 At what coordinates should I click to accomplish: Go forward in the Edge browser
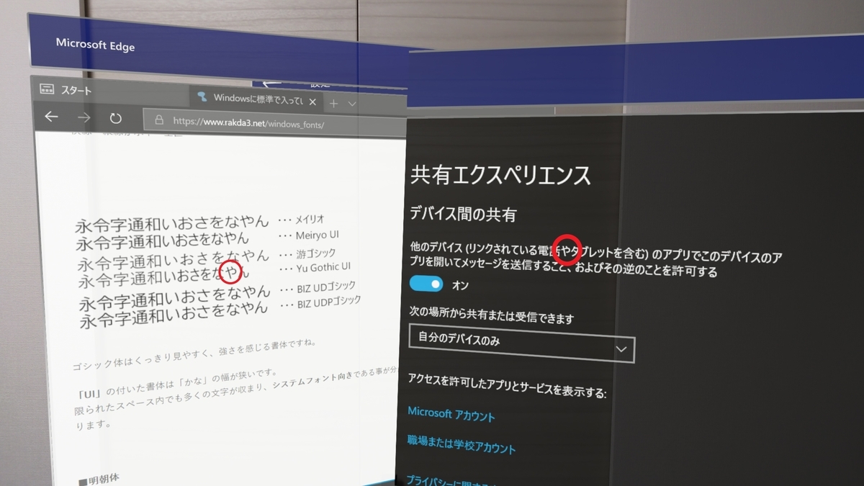(x=84, y=118)
